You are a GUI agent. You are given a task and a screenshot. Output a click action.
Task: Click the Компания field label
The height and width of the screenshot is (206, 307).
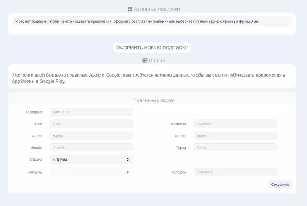coord(34,112)
